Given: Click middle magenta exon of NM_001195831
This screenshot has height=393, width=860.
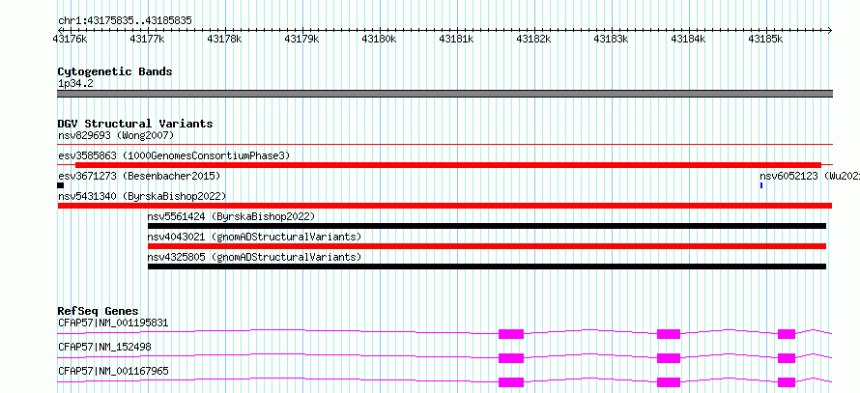Looking at the screenshot, I should [669, 334].
